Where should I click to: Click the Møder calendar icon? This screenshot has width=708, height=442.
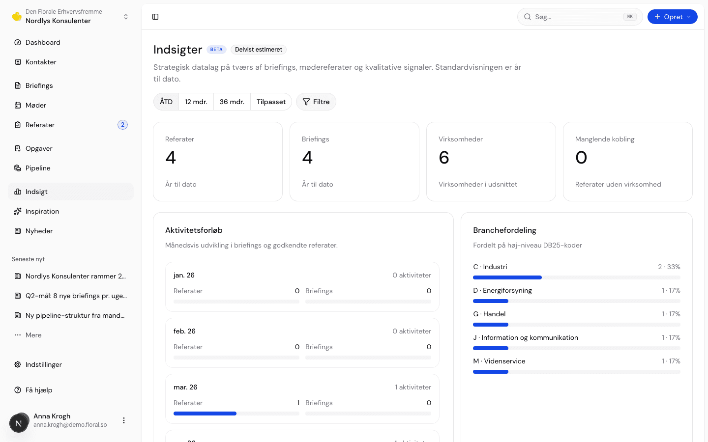[18, 105]
